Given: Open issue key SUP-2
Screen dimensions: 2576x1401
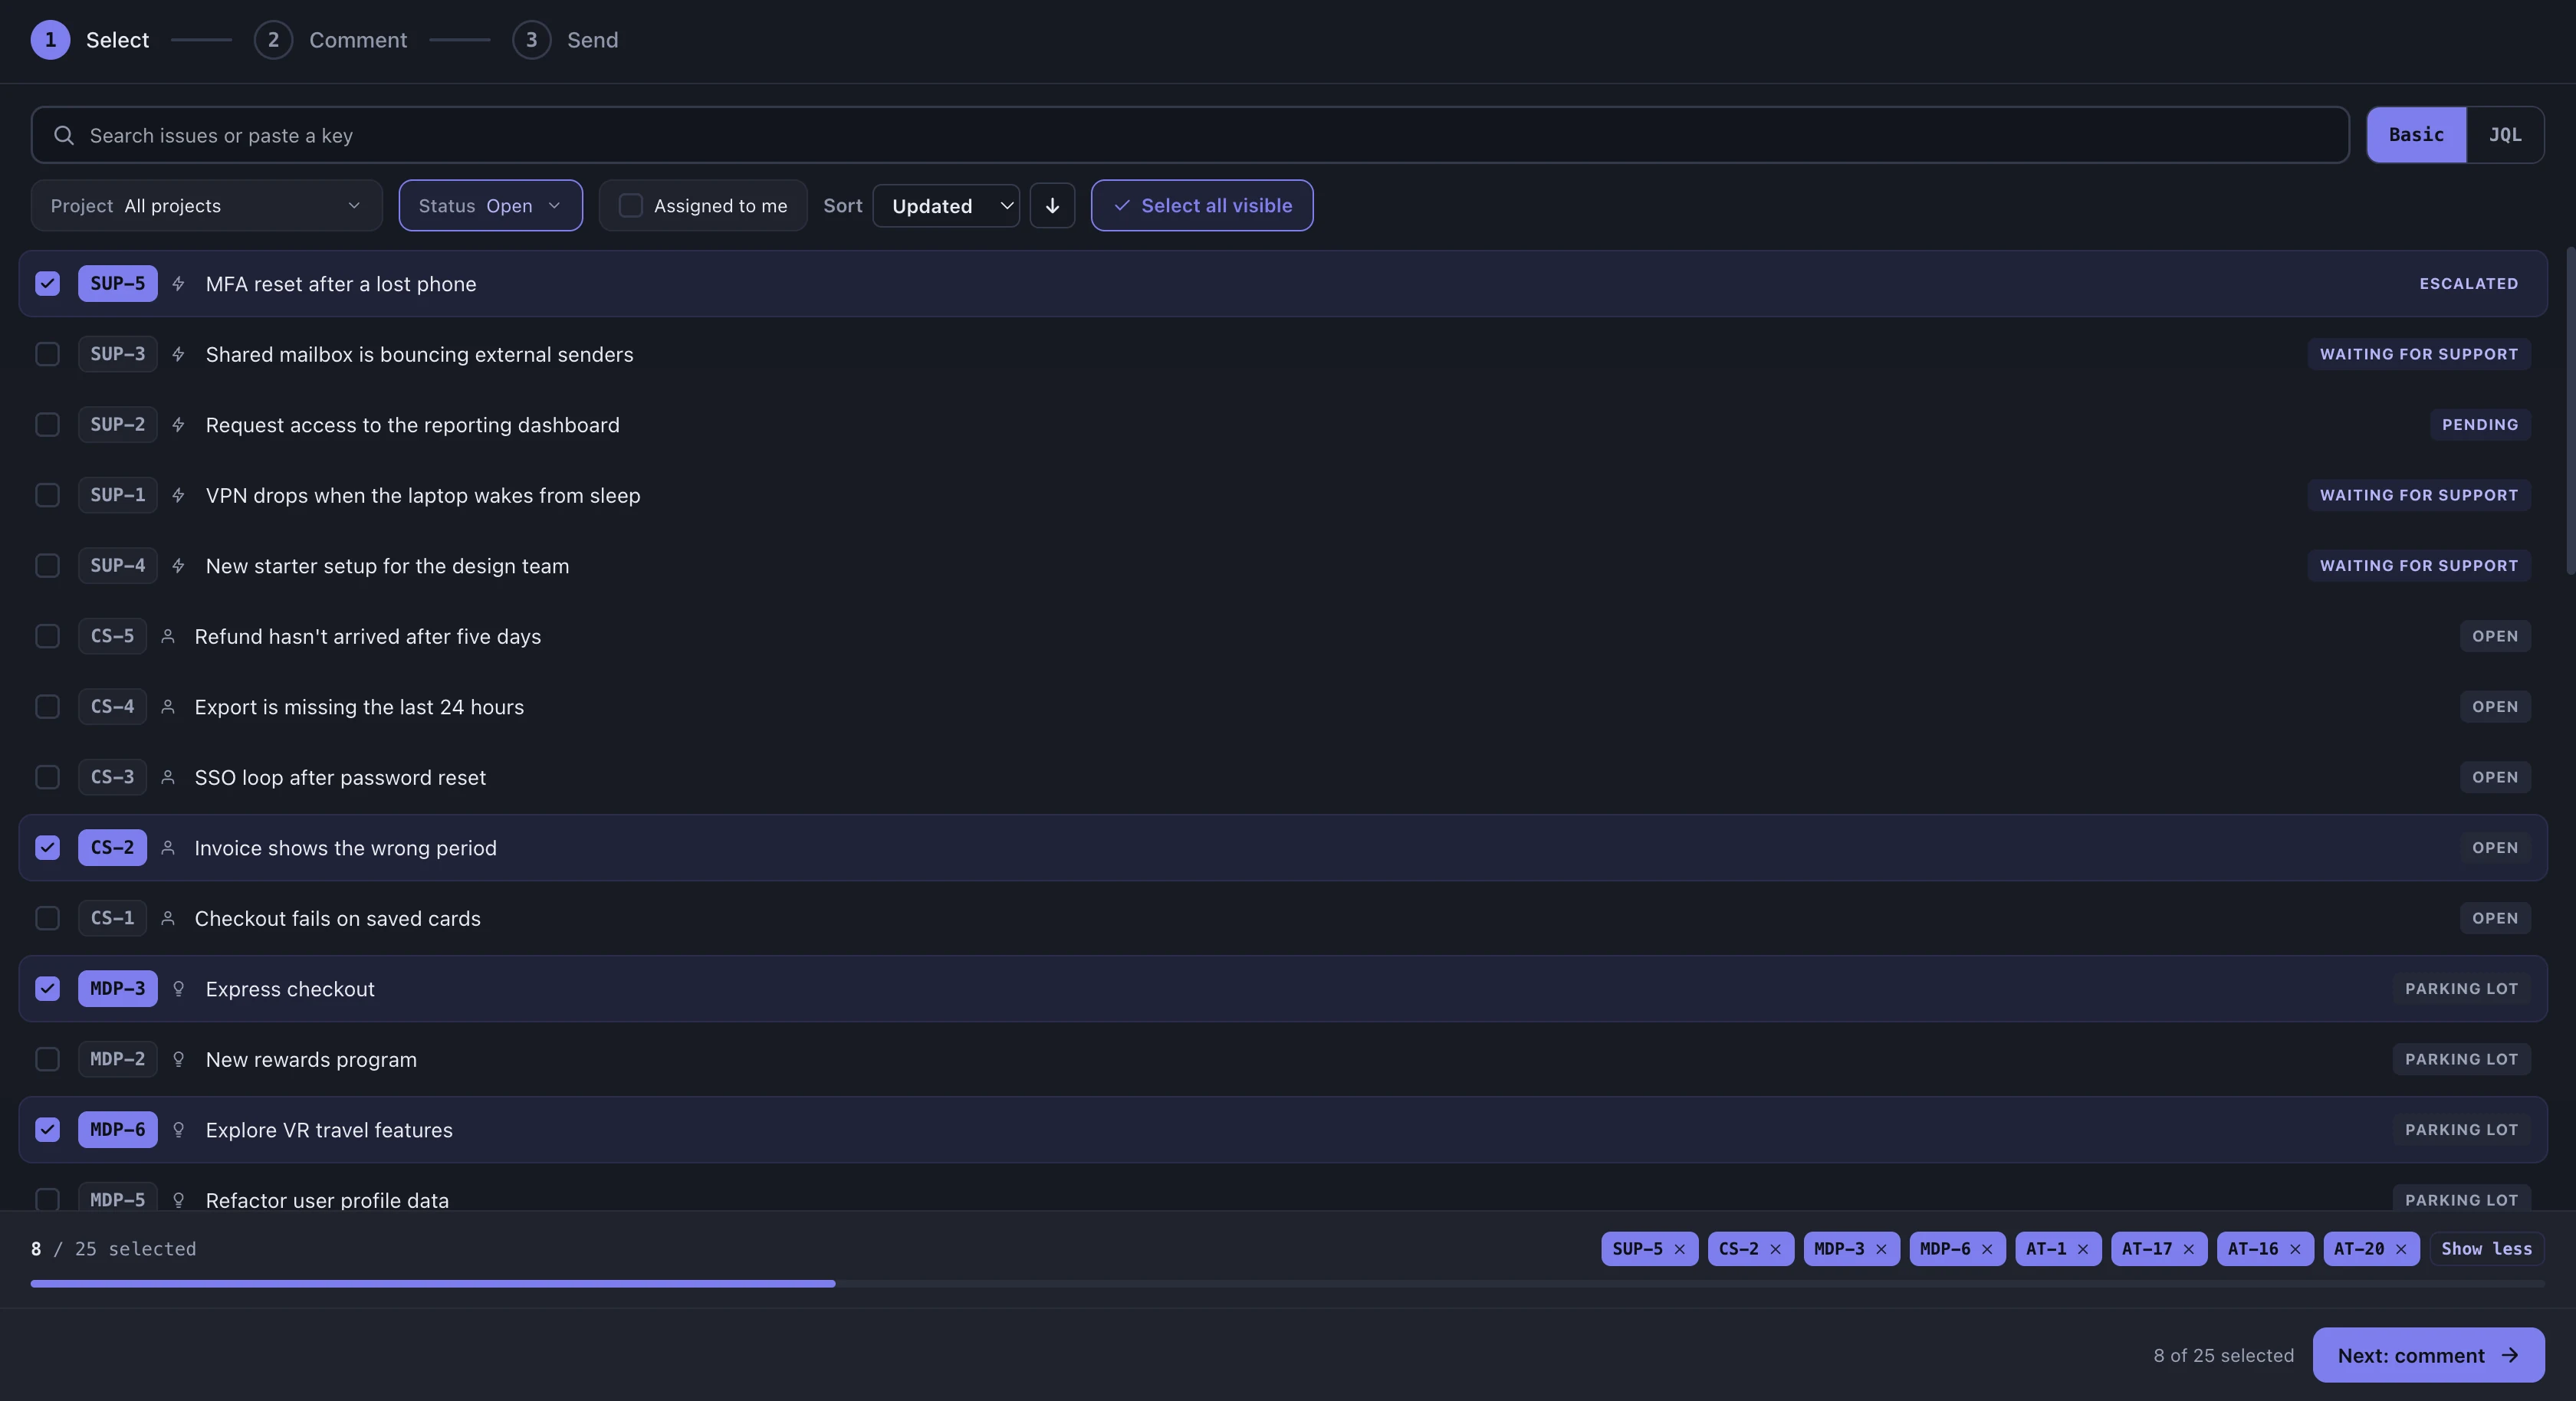Looking at the screenshot, I should pos(117,425).
